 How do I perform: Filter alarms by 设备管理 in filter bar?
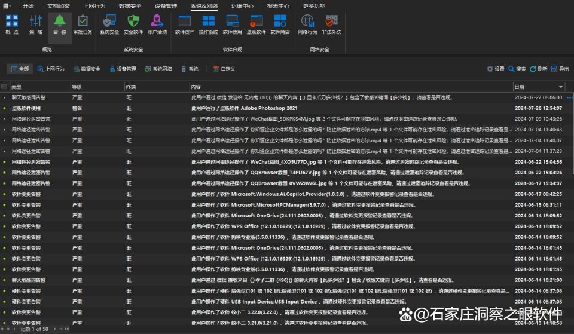123,69
